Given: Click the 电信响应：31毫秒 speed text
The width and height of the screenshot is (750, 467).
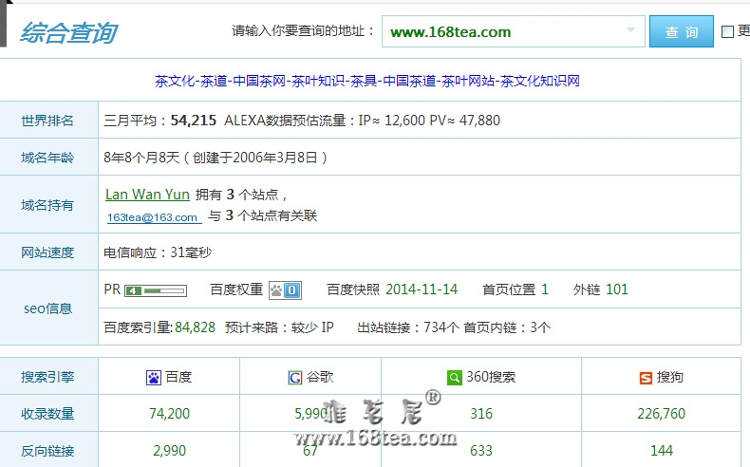Looking at the screenshot, I should (158, 252).
